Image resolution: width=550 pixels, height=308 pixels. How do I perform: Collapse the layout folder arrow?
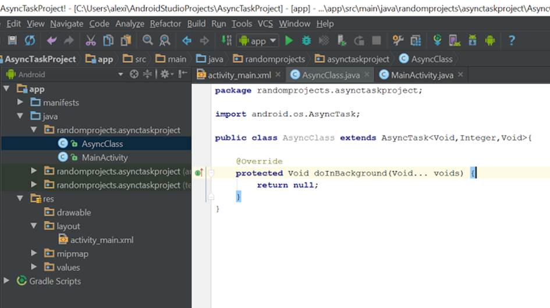34,225
